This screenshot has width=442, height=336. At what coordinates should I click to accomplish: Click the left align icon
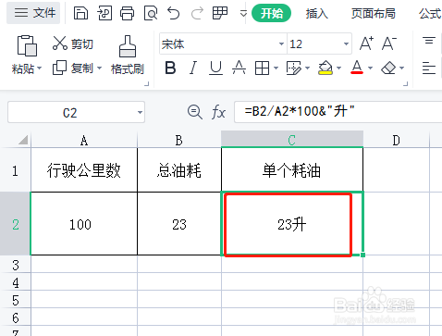pos(429,68)
